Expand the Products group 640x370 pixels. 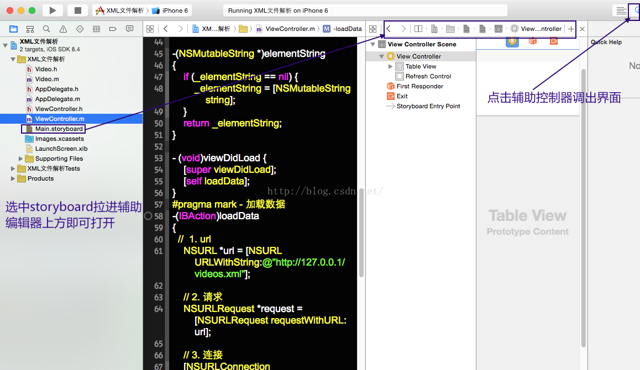(x=13, y=179)
